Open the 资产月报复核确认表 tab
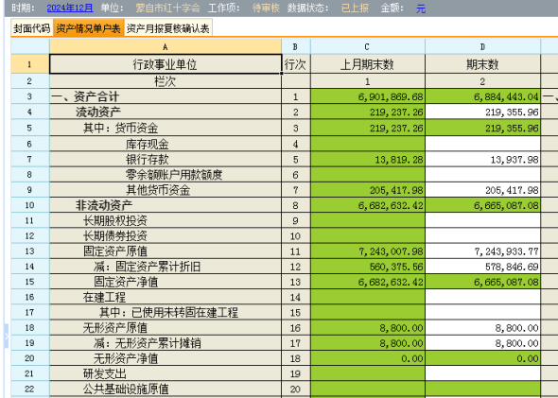 (x=168, y=28)
